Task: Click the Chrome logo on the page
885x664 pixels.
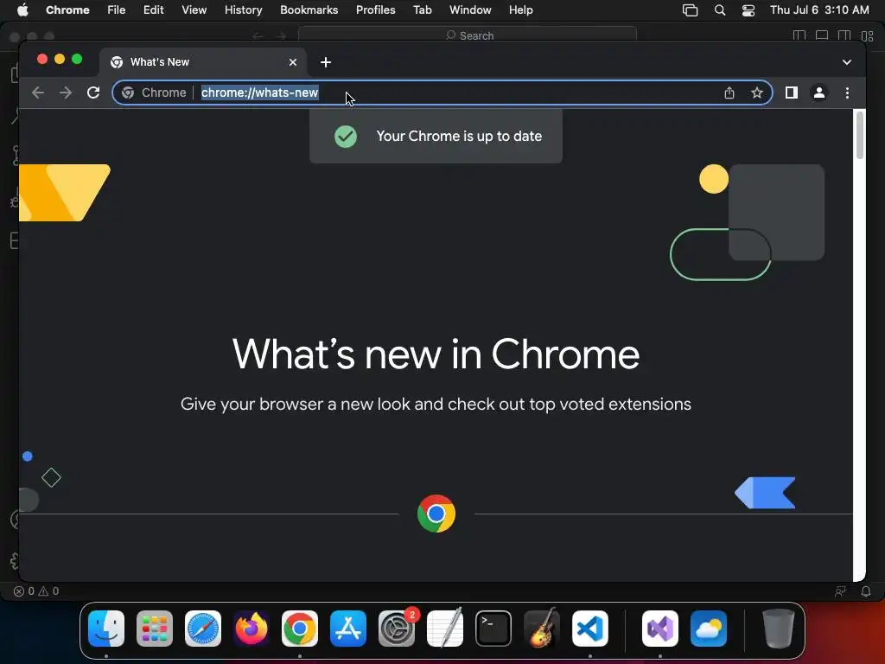Action: [x=436, y=514]
